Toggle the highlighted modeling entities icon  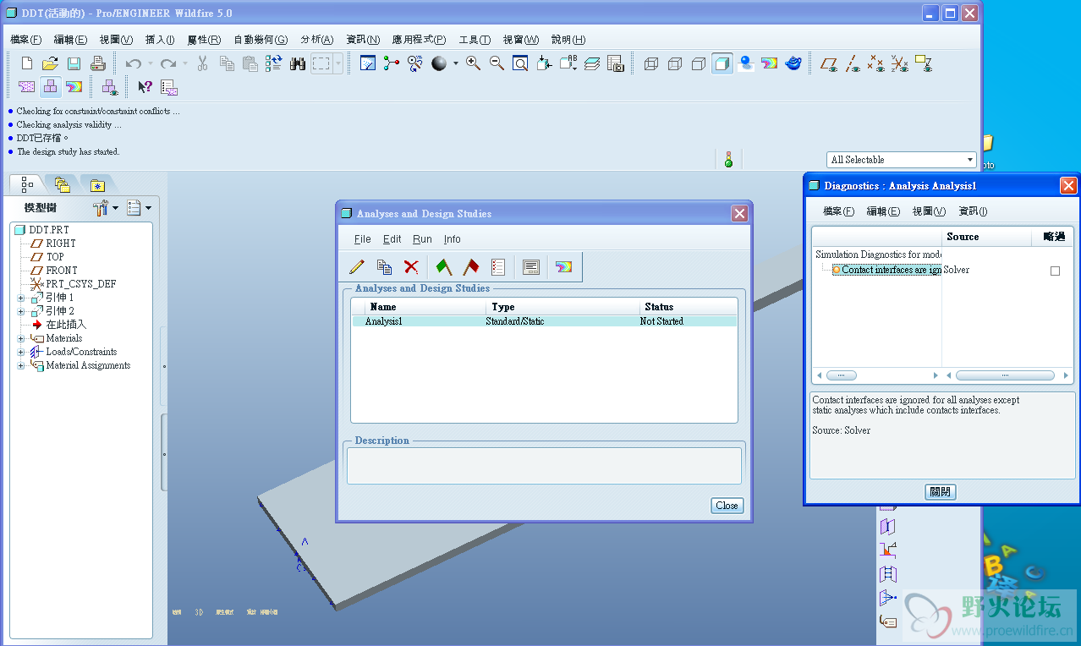(x=50, y=86)
